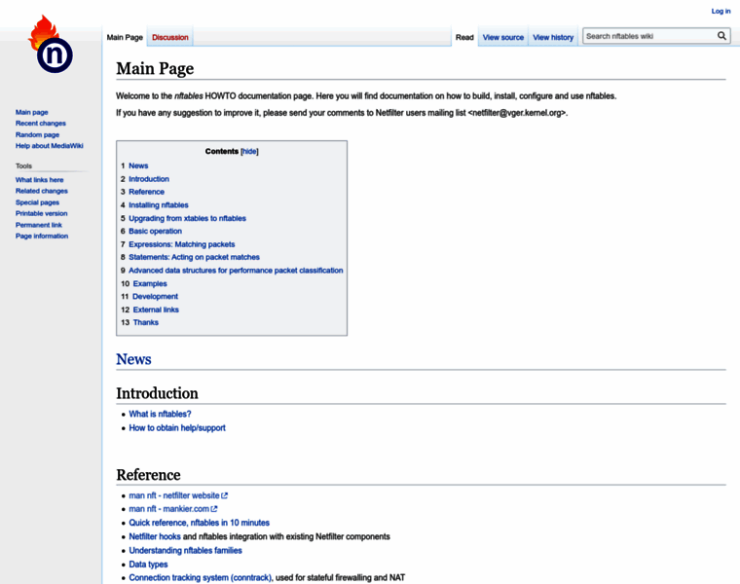Image resolution: width=740 pixels, height=584 pixels.
Task: Open the View source tab
Action: point(503,37)
